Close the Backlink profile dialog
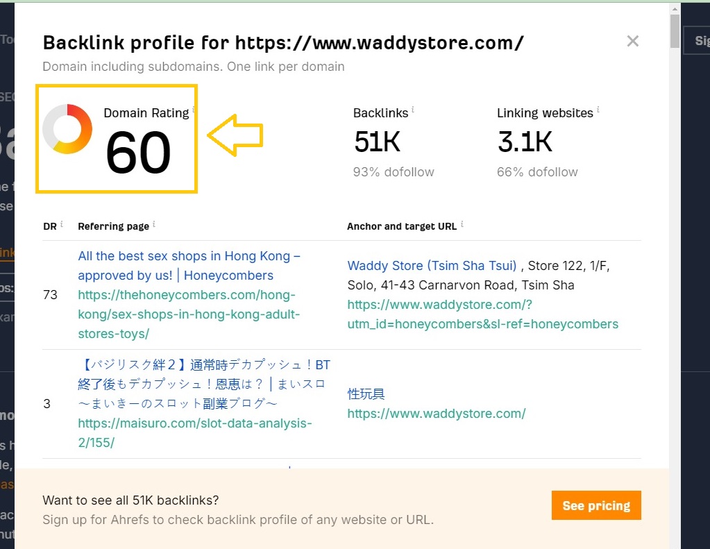This screenshot has width=710, height=549. [x=632, y=42]
